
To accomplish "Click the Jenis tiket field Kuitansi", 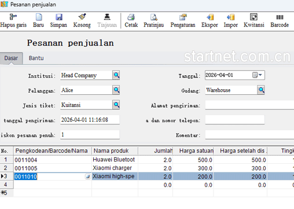I will tap(86, 105).
